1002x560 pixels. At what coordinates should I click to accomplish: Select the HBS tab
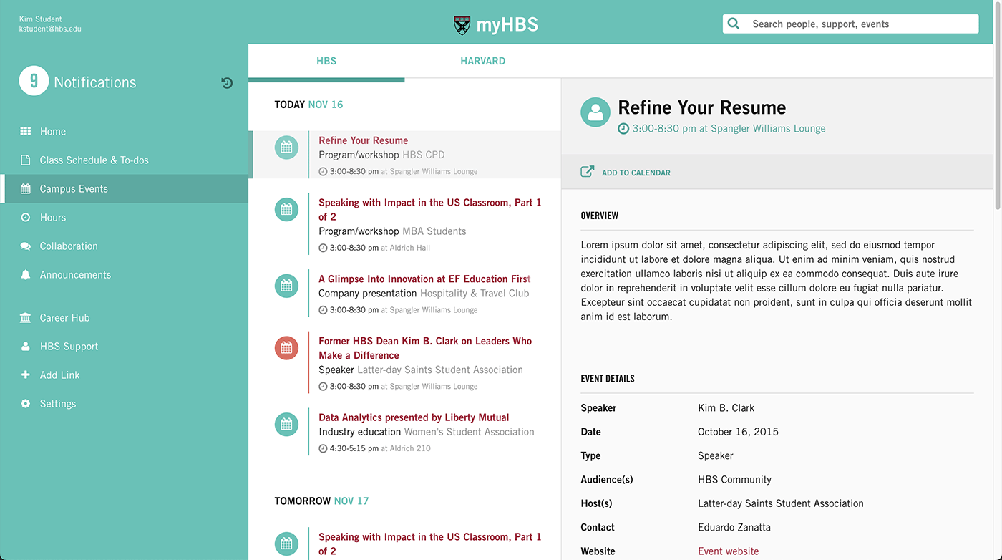pyautogui.click(x=326, y=61)
